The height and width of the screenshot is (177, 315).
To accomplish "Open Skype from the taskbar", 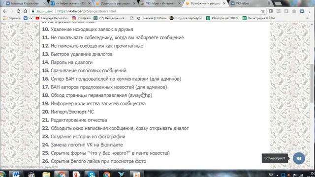I will tap(92, 174).
